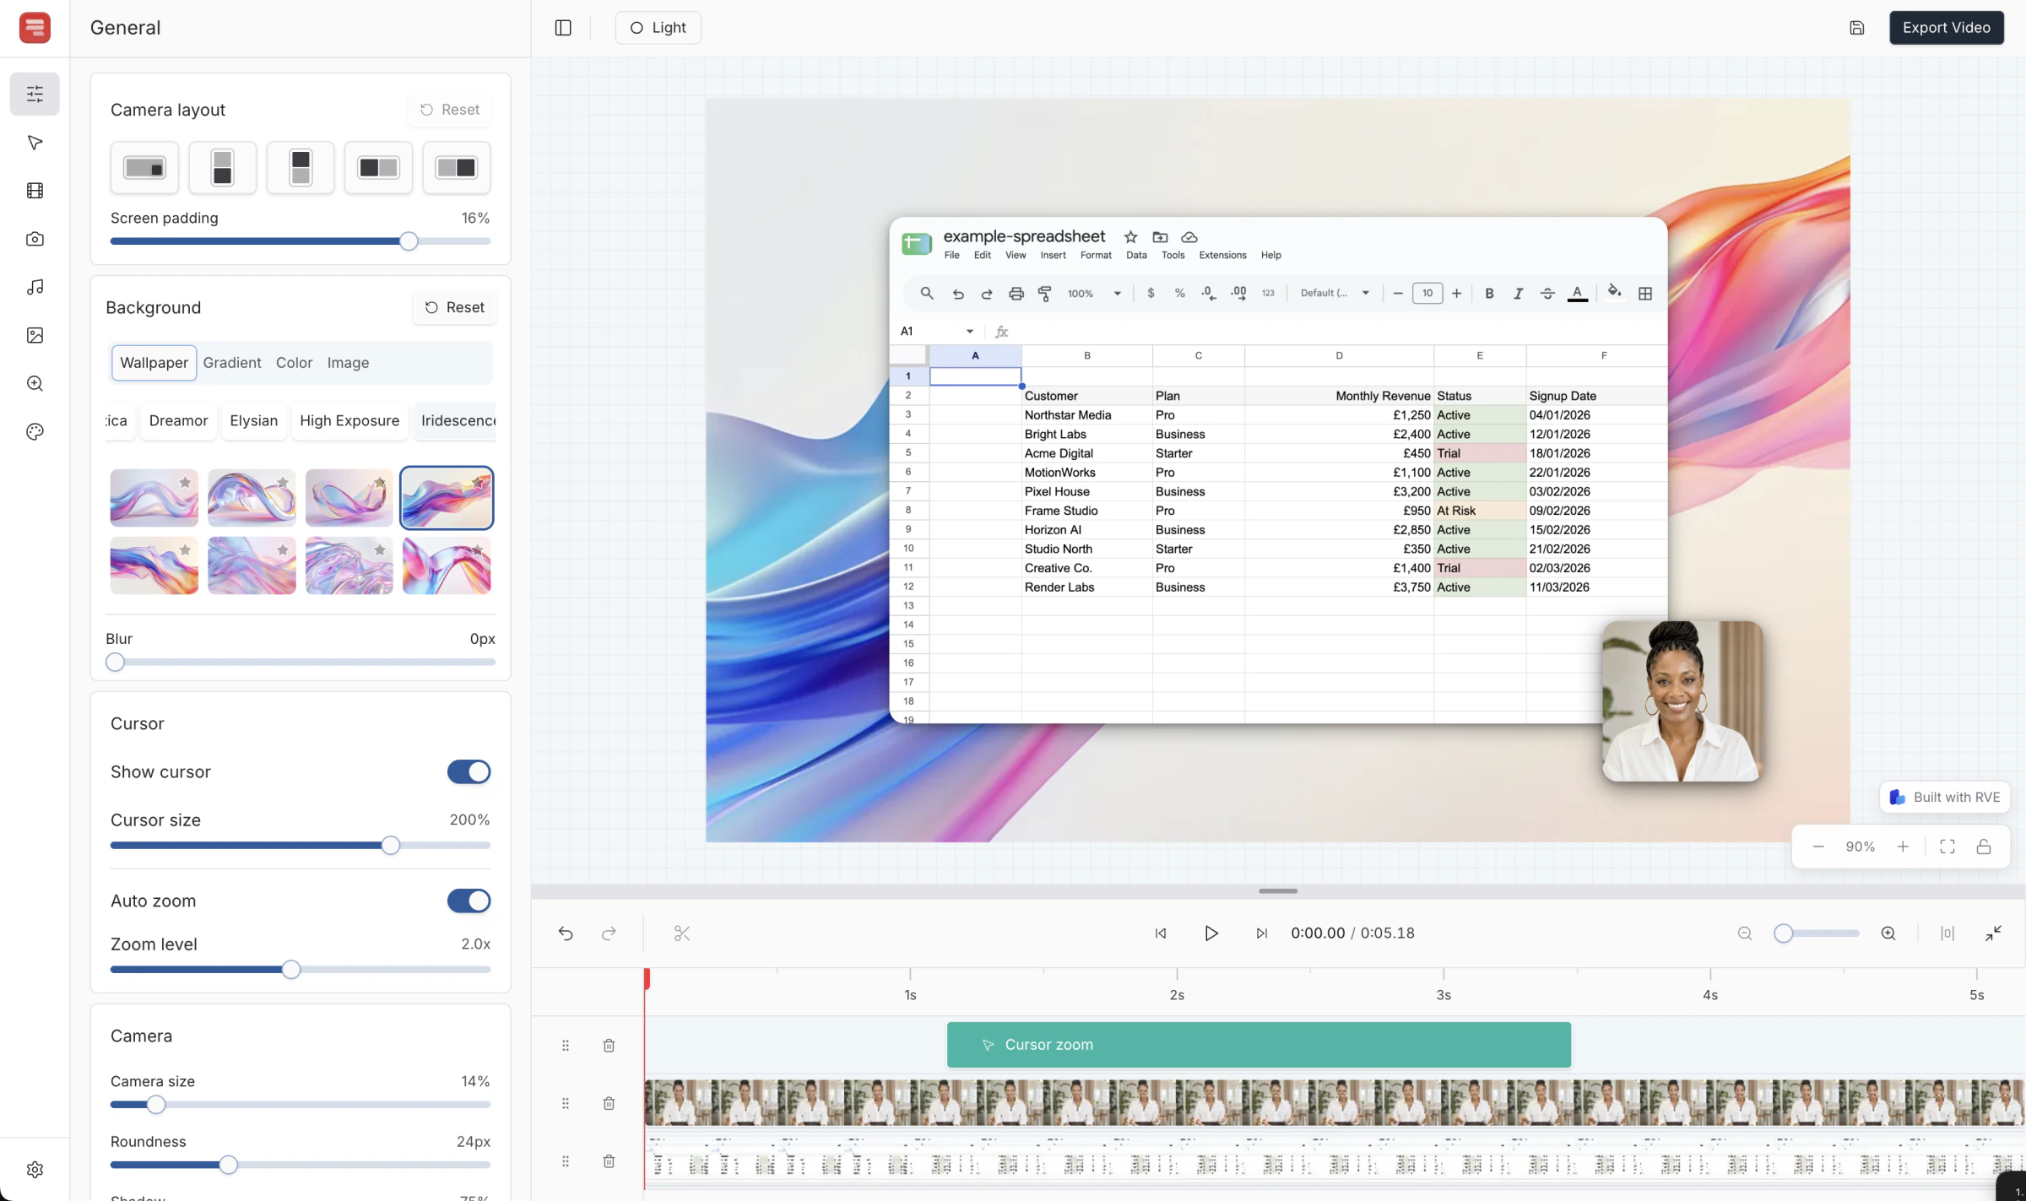Delete the Cursor zoom track
The height and width of the screenshot is (1201, 2026).
click(609, 1045)
